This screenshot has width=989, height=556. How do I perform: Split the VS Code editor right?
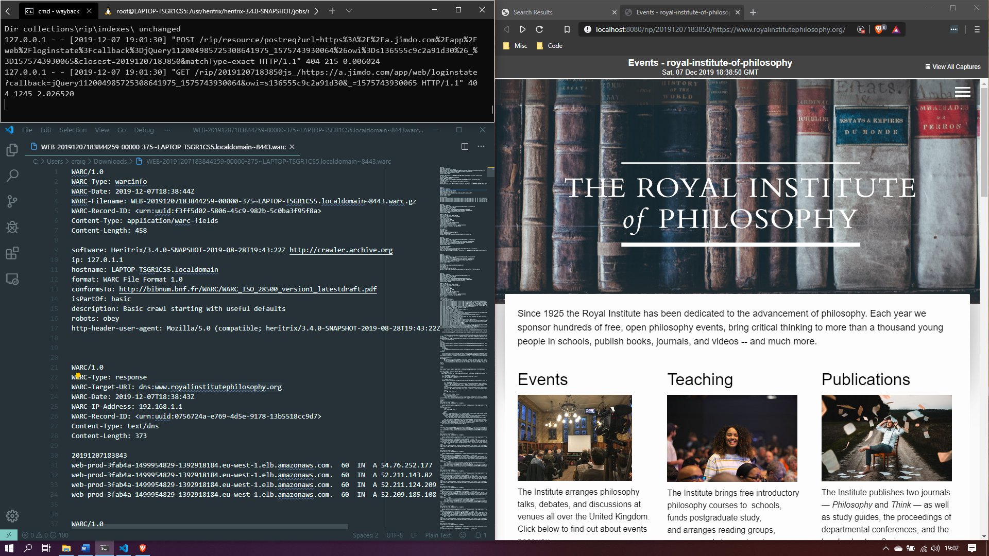point(465,147)
